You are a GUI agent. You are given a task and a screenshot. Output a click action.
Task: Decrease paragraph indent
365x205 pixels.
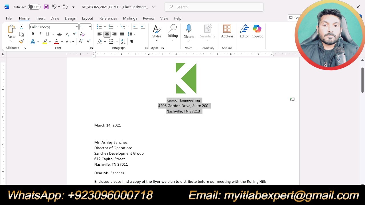[135, 27]
